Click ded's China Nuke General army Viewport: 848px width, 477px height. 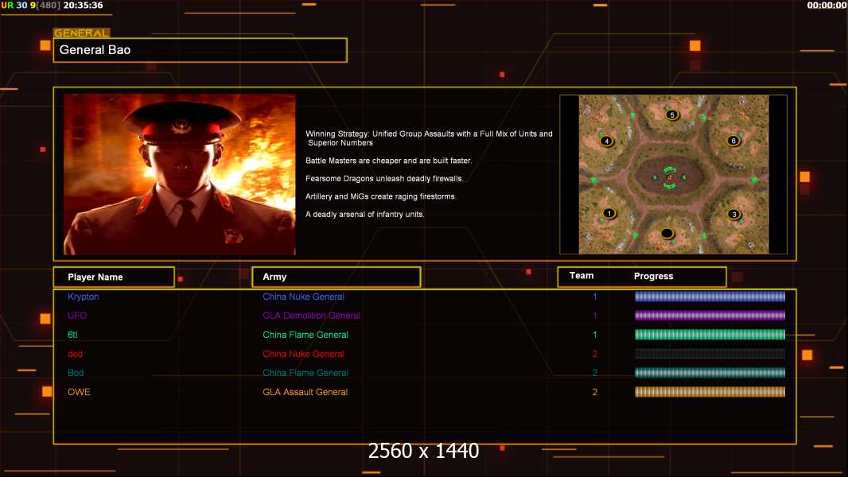pyautogui.click(x=303, y=354)
